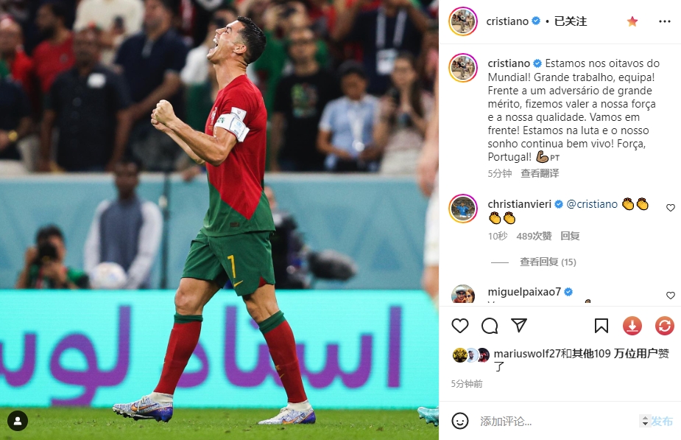Click 回复 under christianvieri's comment

click(570, 236)
